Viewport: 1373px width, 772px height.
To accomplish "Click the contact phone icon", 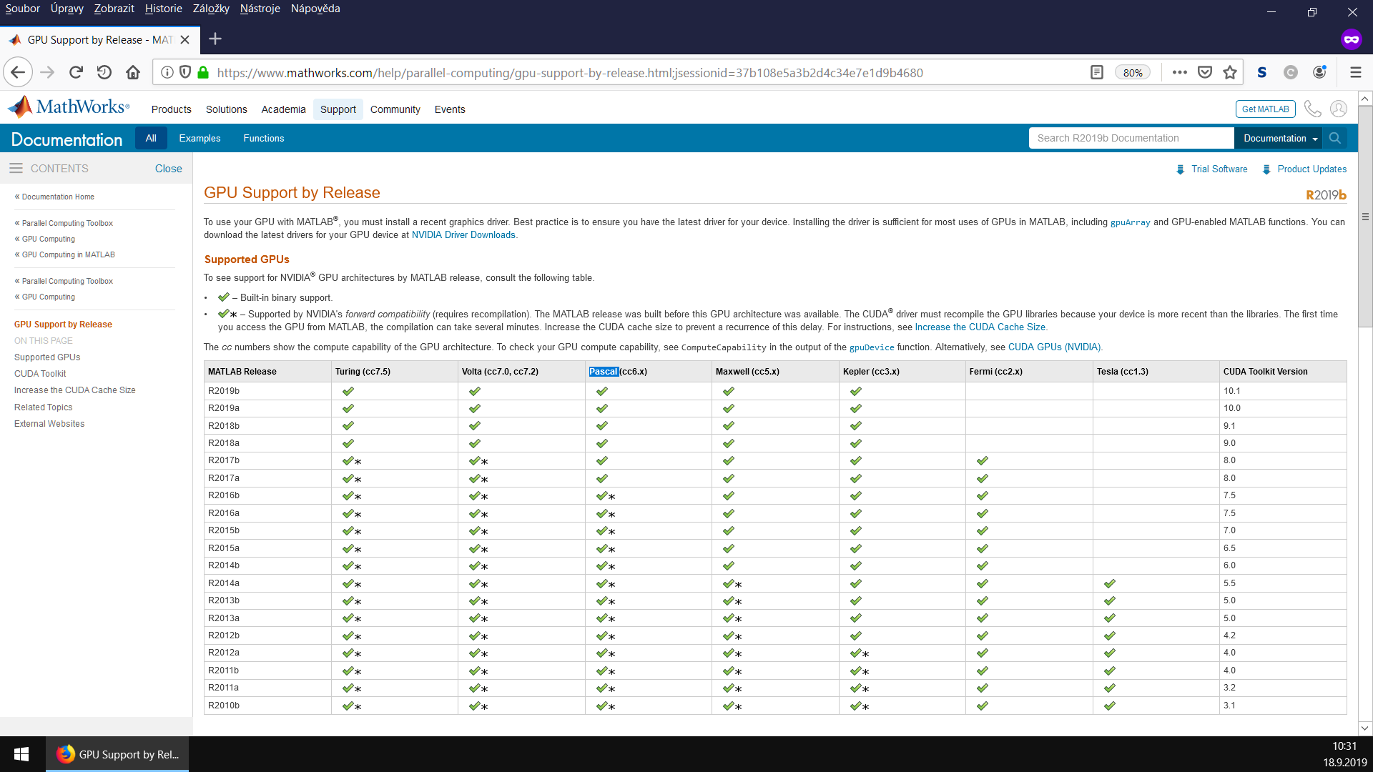I will tap(1312, 109).
